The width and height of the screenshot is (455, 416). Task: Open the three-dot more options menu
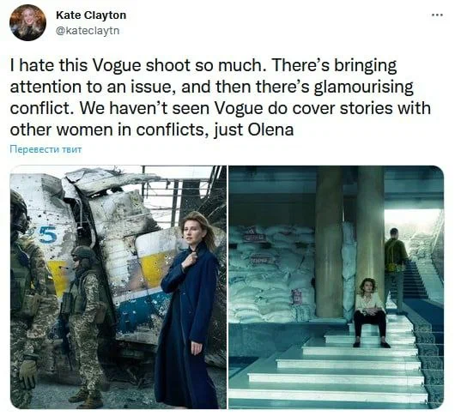click(x=437, y=15)
